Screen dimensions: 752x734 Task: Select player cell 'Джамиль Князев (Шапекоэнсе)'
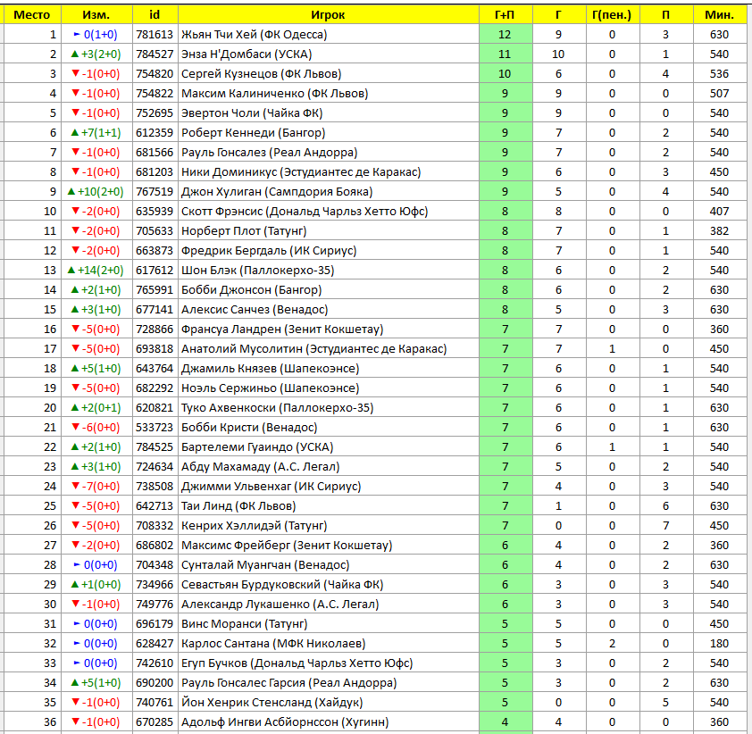(328, 369)
